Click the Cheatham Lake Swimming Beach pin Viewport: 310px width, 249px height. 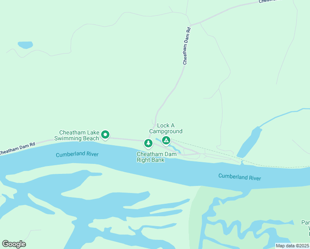tap(105, 135)
